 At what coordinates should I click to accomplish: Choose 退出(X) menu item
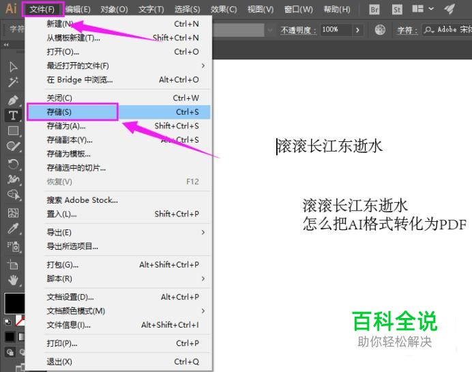pyautogui.click(x=119, y=362)
